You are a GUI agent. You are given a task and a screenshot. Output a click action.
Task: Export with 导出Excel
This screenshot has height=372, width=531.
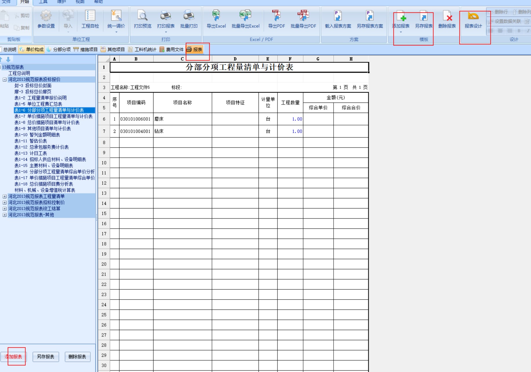point(216,20)
